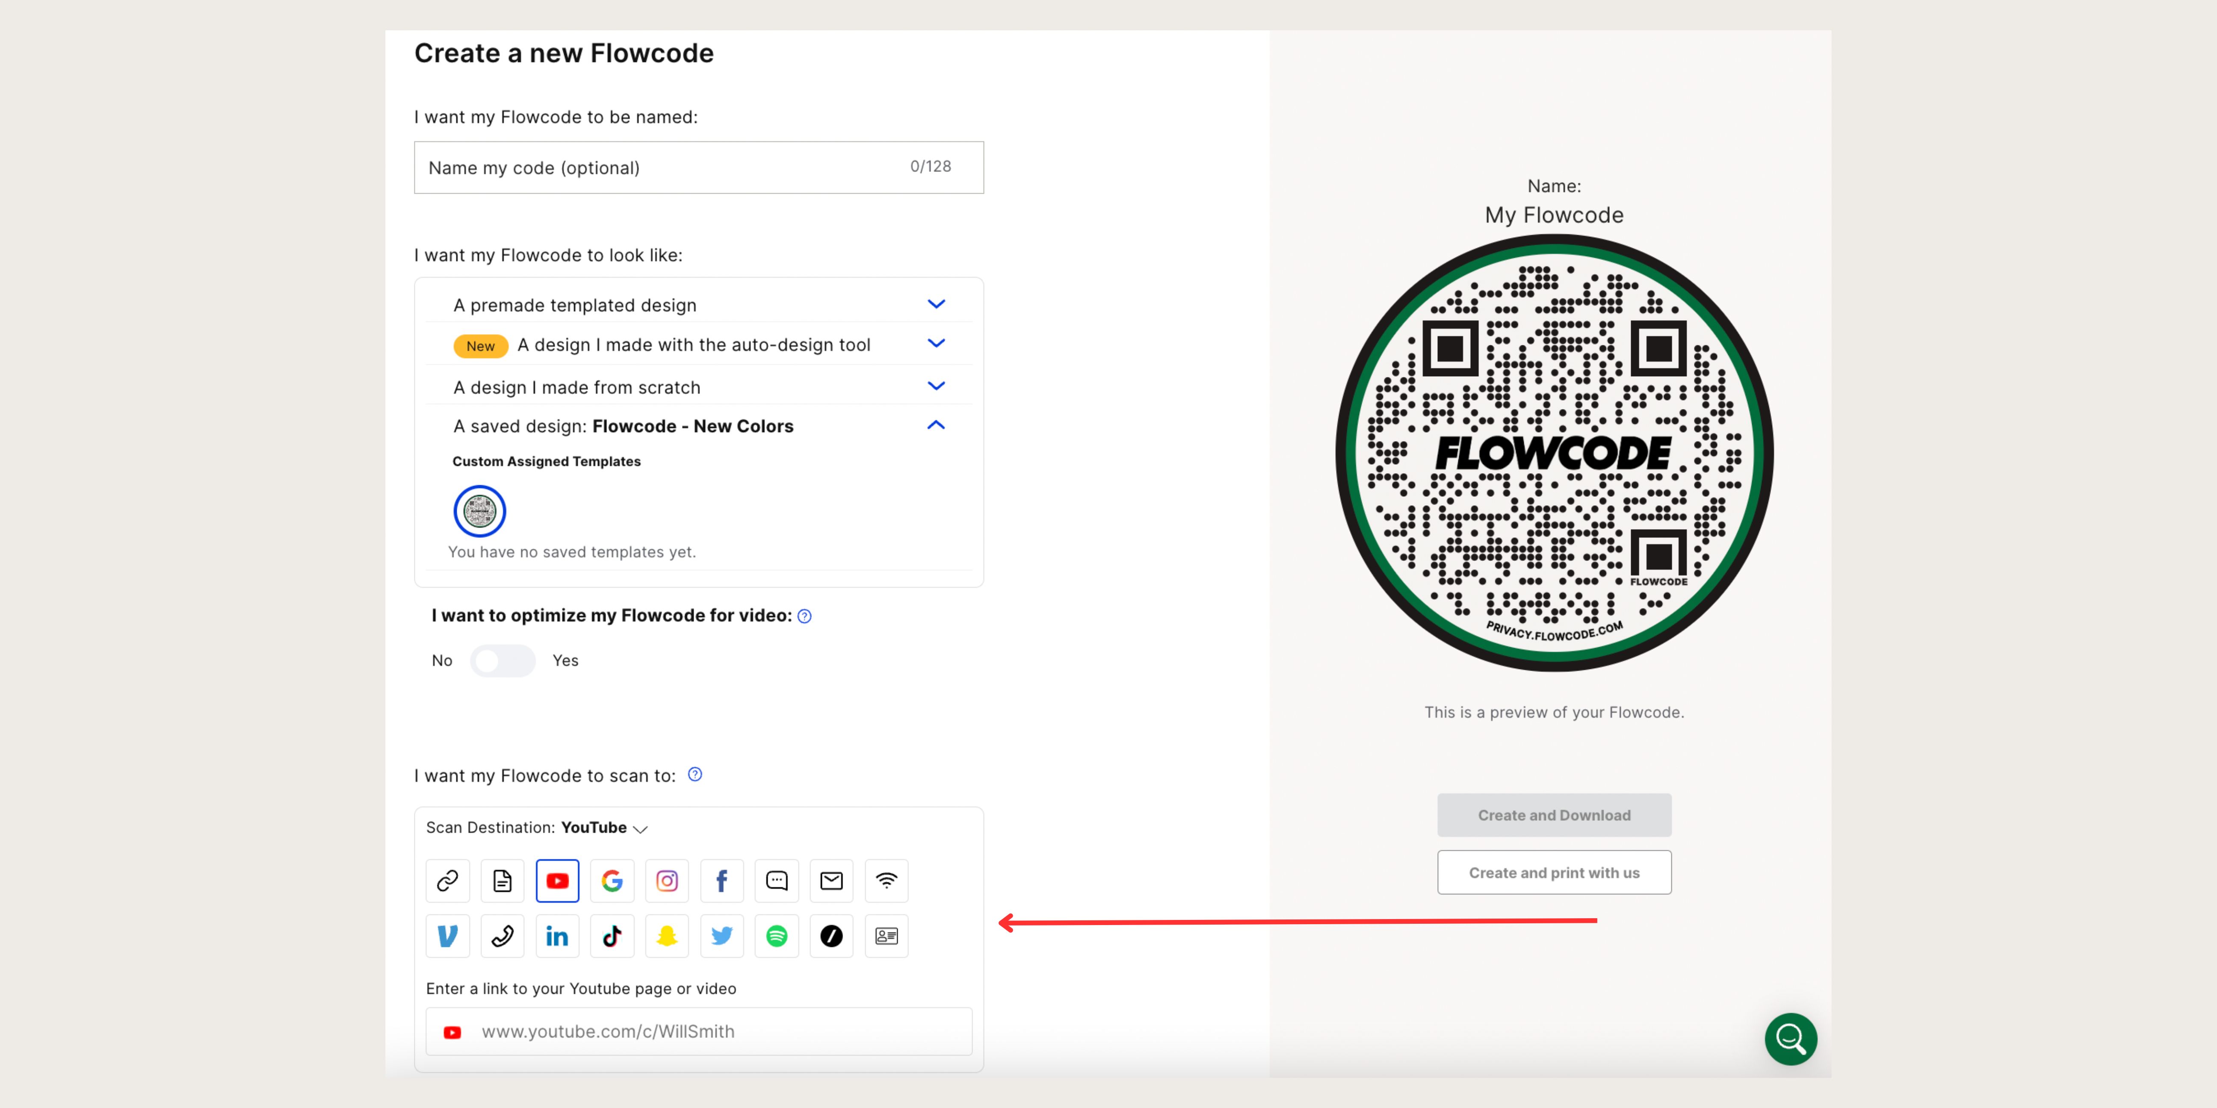Viewport: 2217px width, 1108px height.
Task: Open help for optimize for video
Action: [805, 616]
